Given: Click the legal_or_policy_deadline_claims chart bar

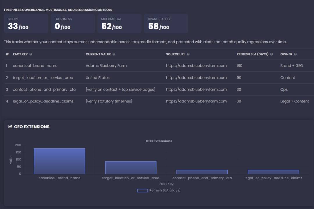Looking at the screenshot, I should (273, 172).
